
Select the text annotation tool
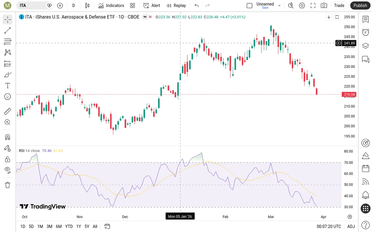[8, 86]
